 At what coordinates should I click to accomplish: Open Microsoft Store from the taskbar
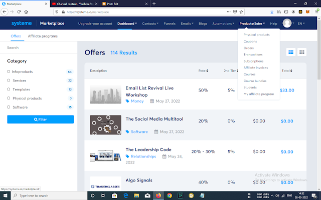point(115,195)
